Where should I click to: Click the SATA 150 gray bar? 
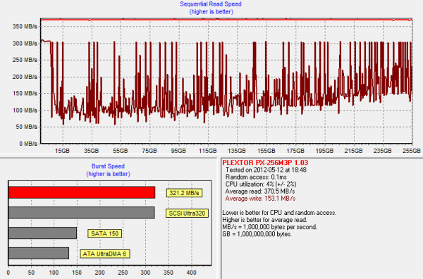click(x=42, y=233)
